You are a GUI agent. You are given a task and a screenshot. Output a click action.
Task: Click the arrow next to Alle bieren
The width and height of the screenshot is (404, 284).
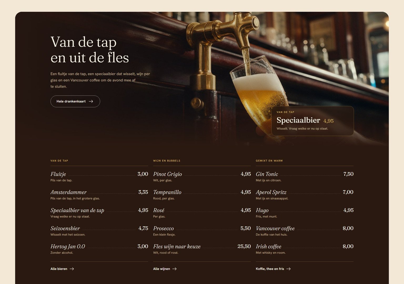[72, 269]
